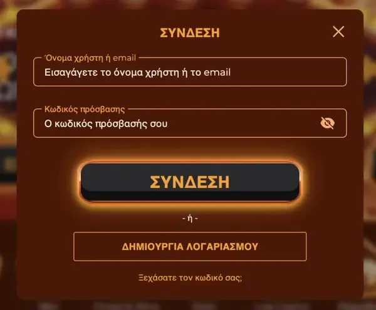Click the - ή - separator text
This screenshot has width=376, height=310.
tap(190, 219)
